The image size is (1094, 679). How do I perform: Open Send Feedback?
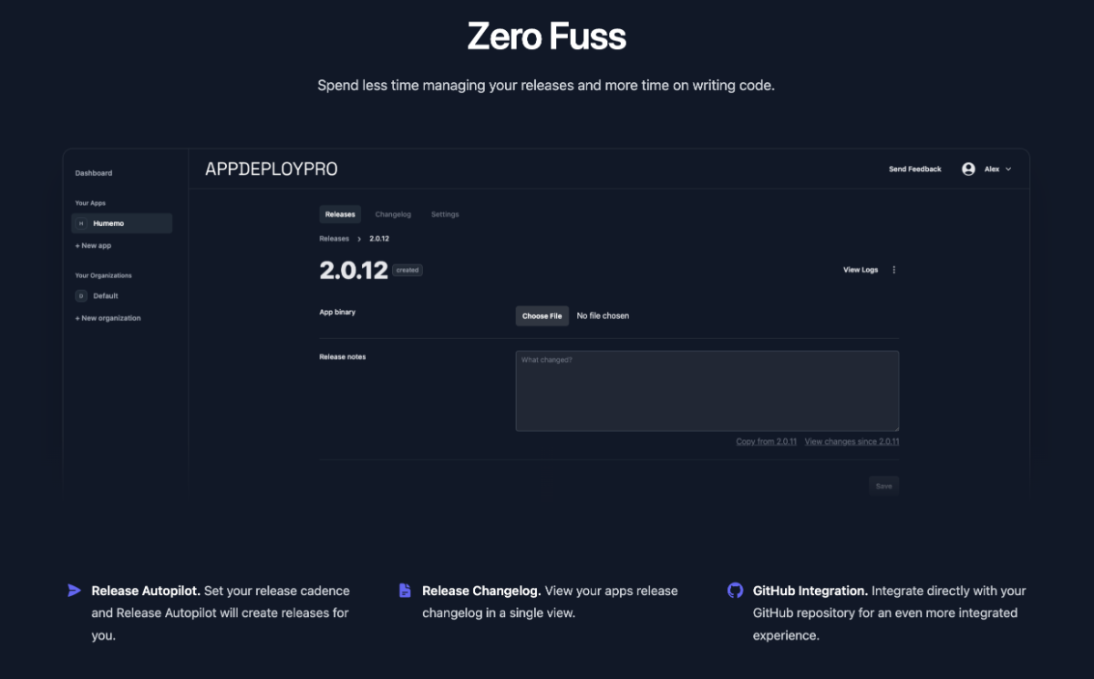(915, 169)
